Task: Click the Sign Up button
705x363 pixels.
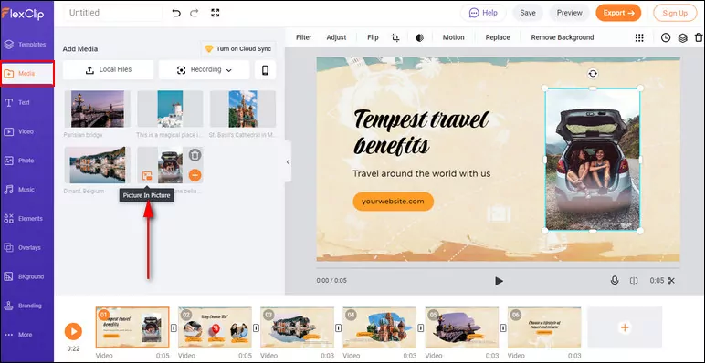Action: (x=675, y=13)
